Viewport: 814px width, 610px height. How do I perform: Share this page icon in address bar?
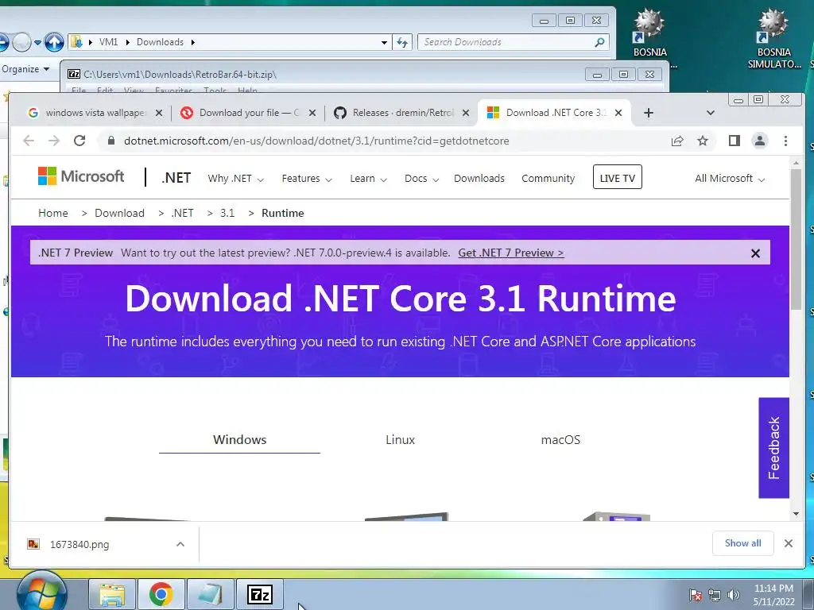pos(677,141)
